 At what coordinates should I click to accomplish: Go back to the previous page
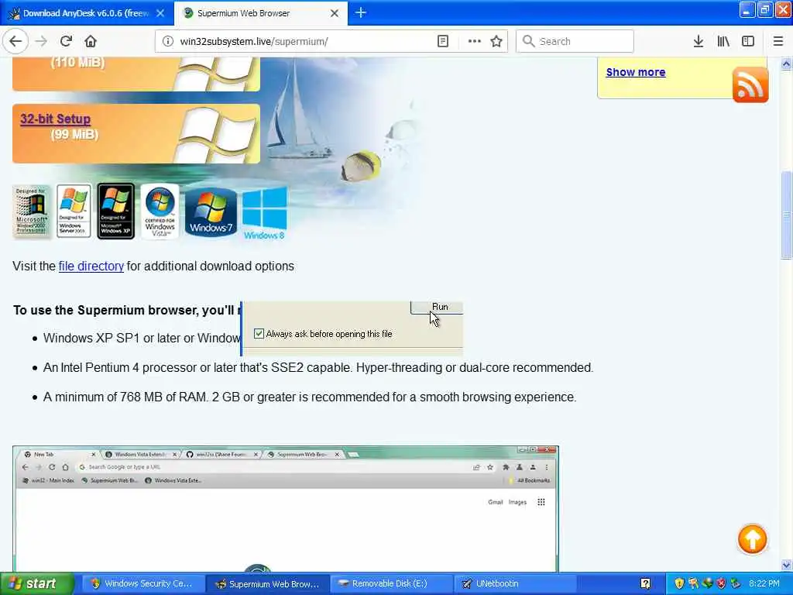[15, 41]
